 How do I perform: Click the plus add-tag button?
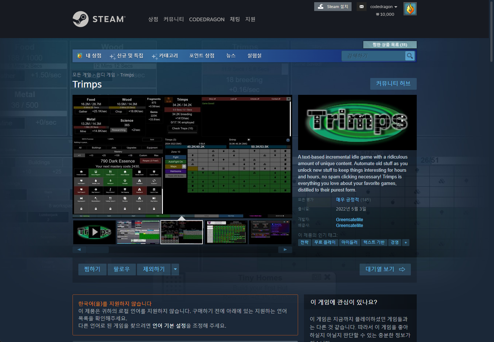pos(405,242)
